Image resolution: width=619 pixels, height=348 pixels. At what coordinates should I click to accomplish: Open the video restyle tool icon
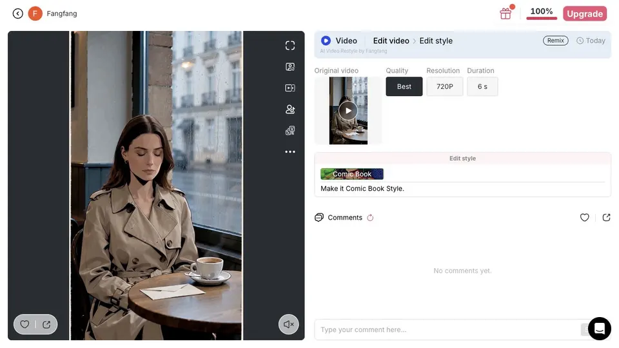[x=290, y=131]
